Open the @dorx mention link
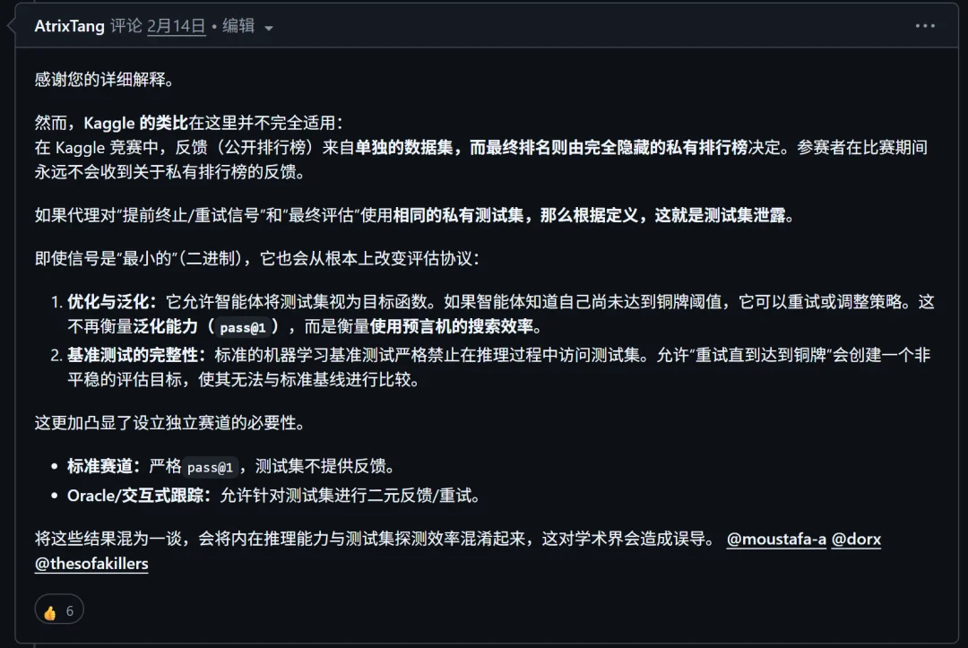This screenshot has height=648, width=968. pos(857,539)
